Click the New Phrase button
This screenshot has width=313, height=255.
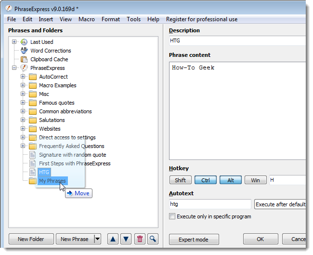coord(75,239)
